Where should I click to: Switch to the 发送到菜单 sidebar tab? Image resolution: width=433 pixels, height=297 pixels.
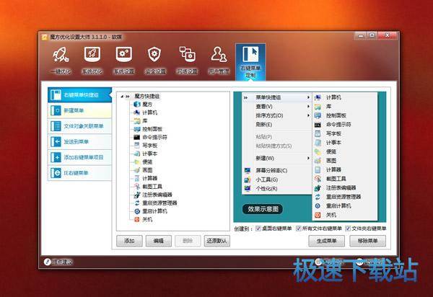79,142
